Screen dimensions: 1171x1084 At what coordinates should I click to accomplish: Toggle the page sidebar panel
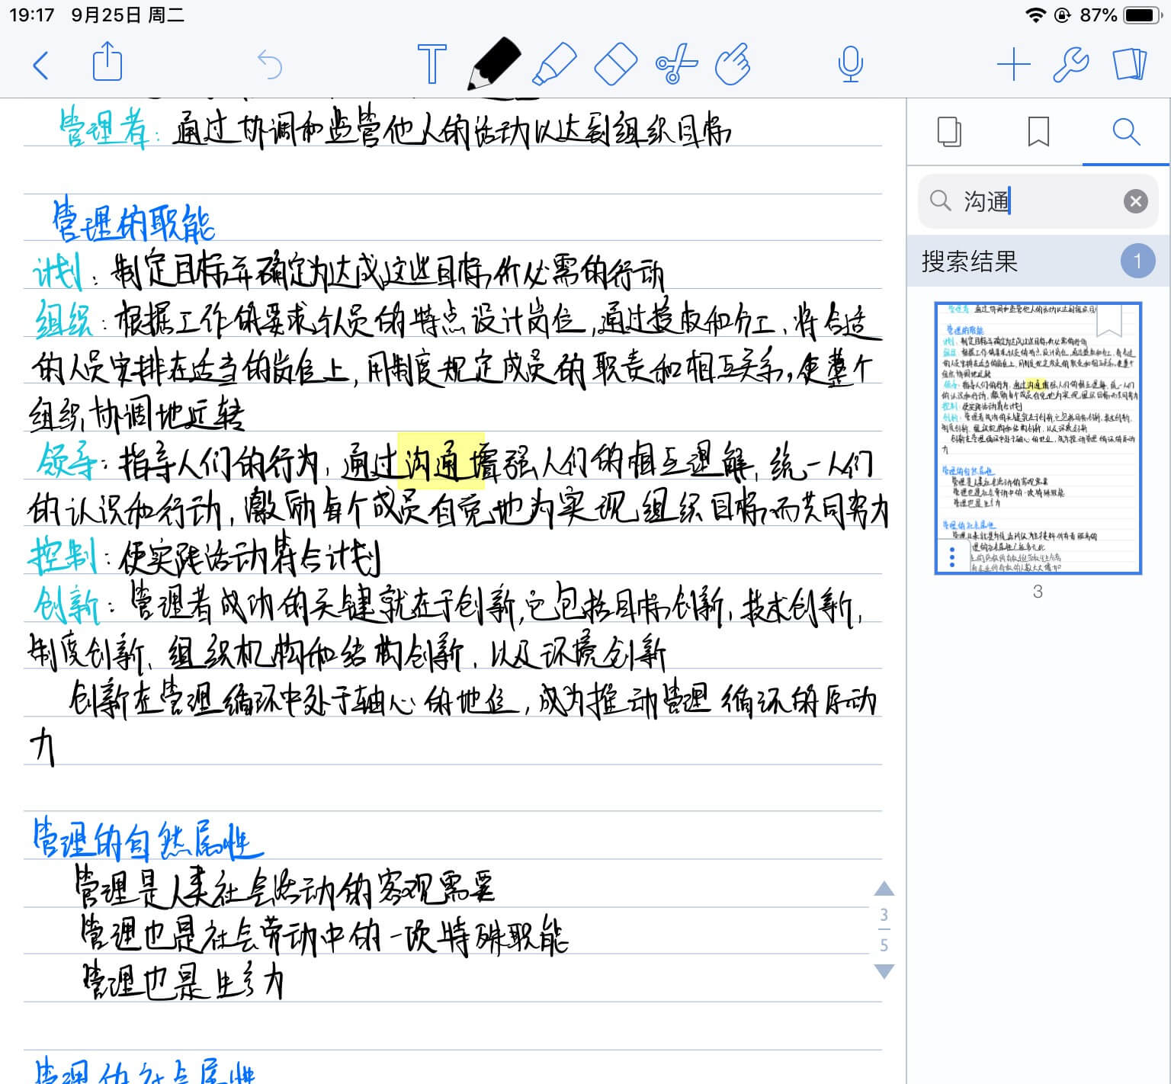pyautogui.click(x=1129, y=65)
